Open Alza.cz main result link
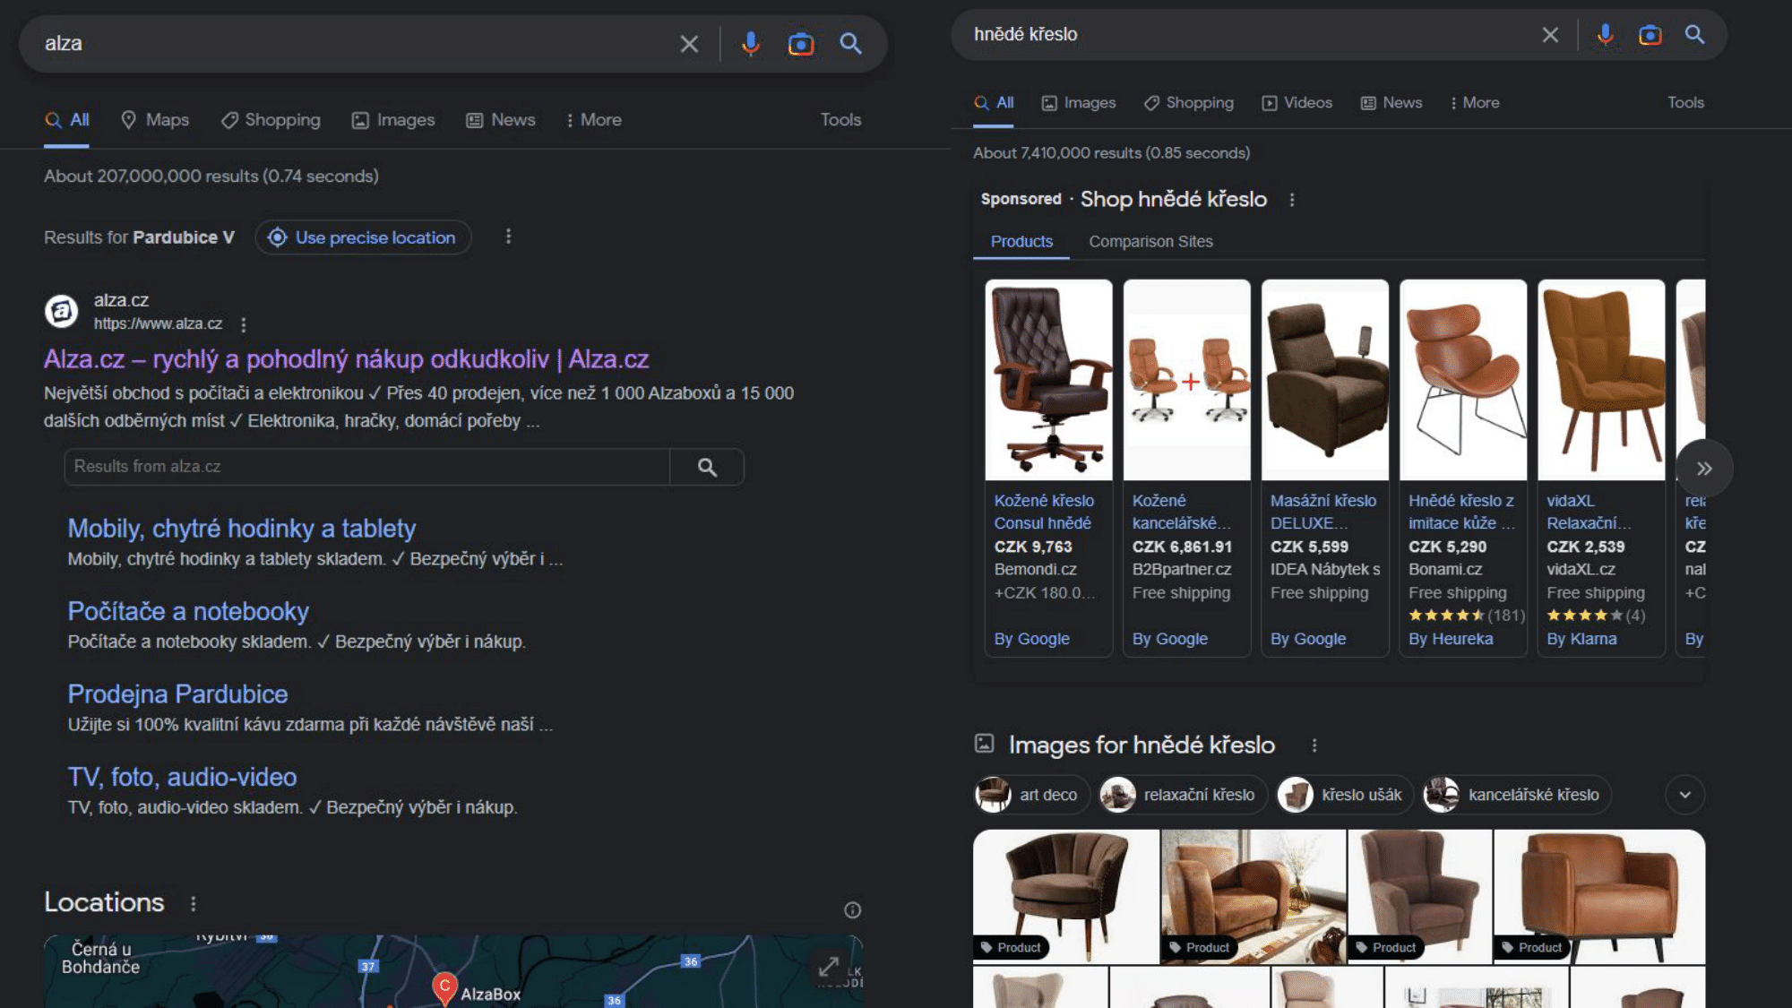 tap(346, 359)
